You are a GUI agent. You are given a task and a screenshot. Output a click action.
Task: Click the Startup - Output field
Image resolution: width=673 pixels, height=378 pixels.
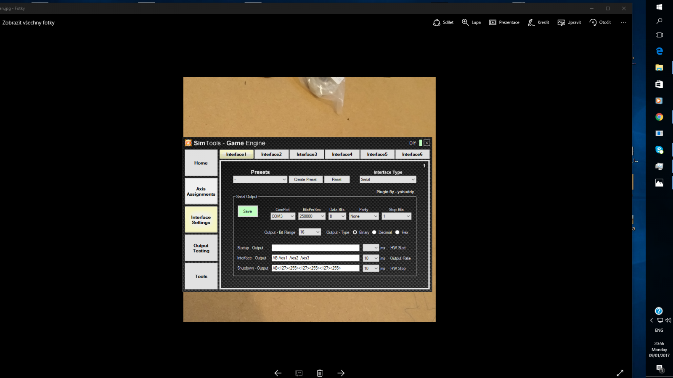tap(315, 248)
